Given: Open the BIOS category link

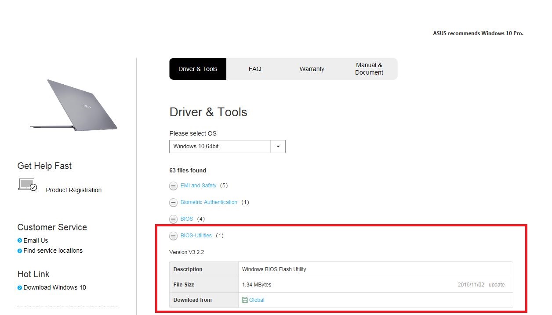Looking at the screenshot, I should [187, 219].
